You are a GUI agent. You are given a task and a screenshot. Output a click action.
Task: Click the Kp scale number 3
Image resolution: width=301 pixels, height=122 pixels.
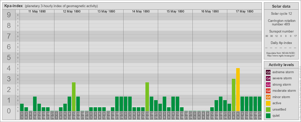9,79
